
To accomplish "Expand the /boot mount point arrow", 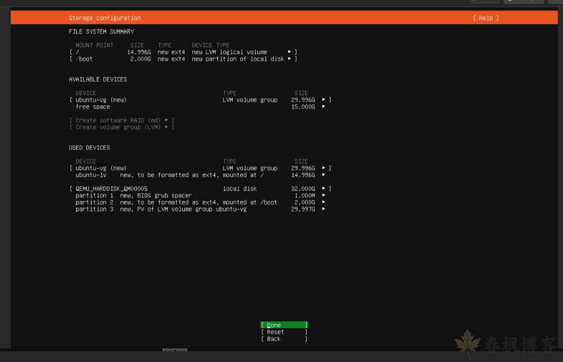I will pos(289,59).
